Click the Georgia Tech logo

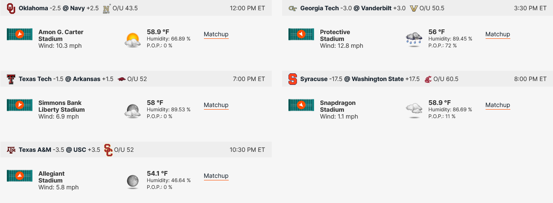(293, 8)
